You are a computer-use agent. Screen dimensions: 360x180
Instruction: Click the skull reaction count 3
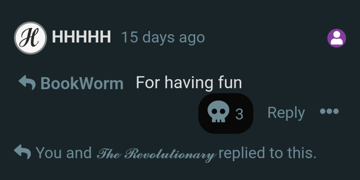point(239,114)
